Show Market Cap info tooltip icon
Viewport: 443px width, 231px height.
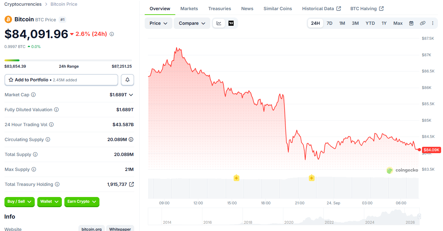33,95
